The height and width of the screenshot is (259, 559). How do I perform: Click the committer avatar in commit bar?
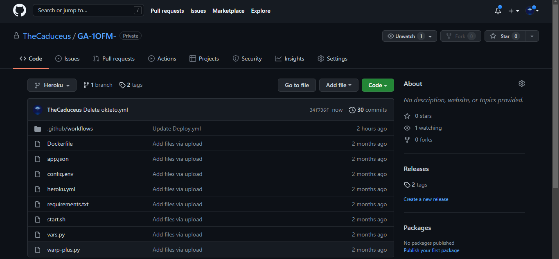point(38,110)
